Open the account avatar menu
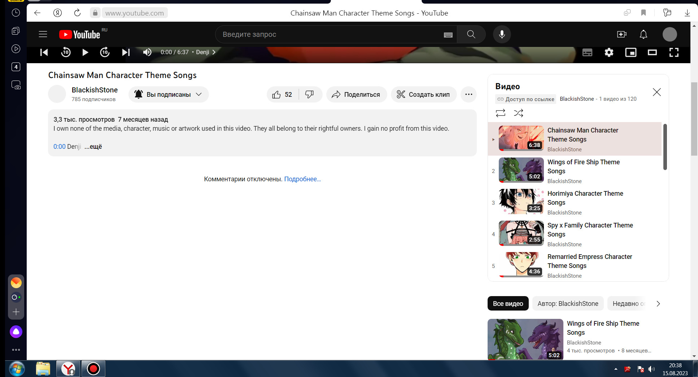The width and height of the screenshot is (698, 377). 670,34
